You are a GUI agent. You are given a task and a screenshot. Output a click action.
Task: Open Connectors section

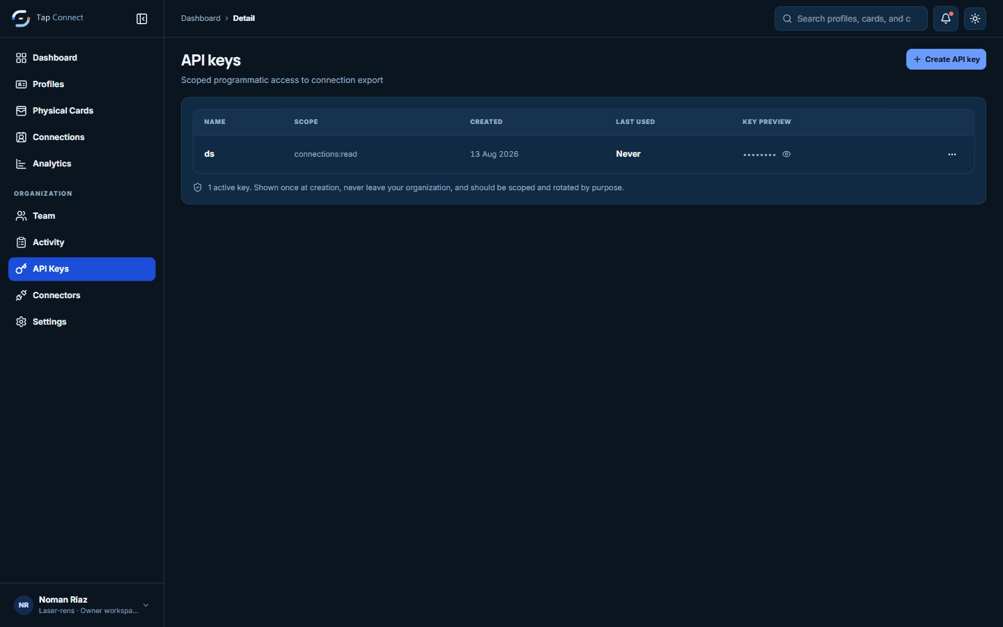pos(81,295)
